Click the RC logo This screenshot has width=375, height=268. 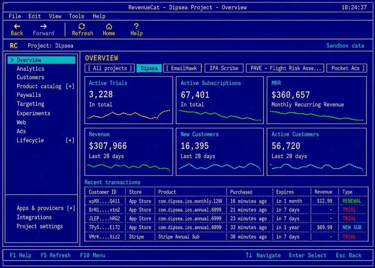(x=14, y=46)
